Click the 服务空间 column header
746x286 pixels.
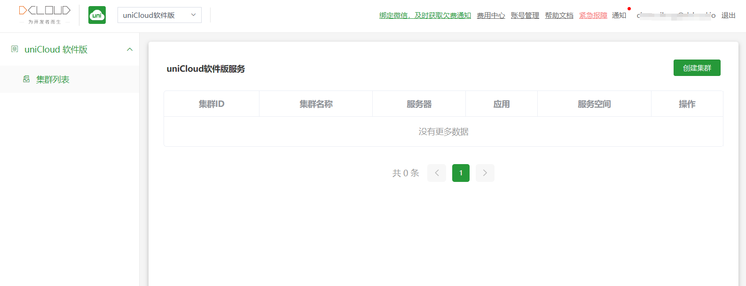(x=594, y=104)
